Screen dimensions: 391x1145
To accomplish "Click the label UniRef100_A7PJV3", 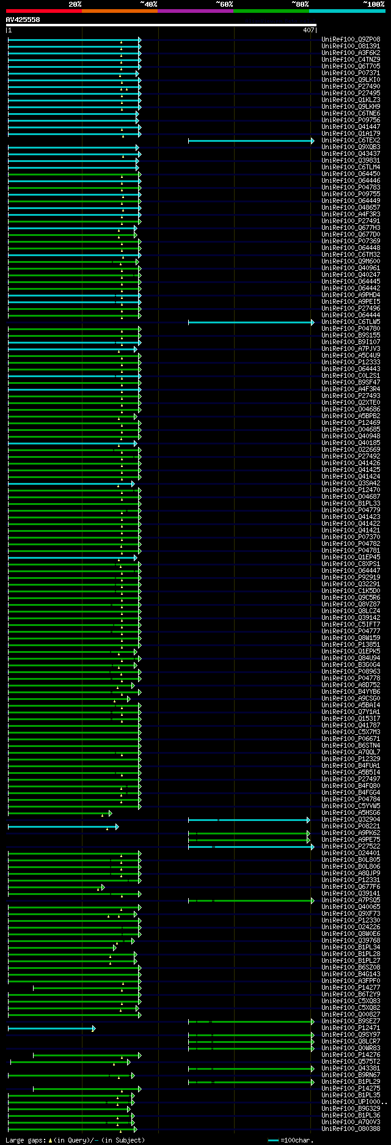I will tap(351, 349).
